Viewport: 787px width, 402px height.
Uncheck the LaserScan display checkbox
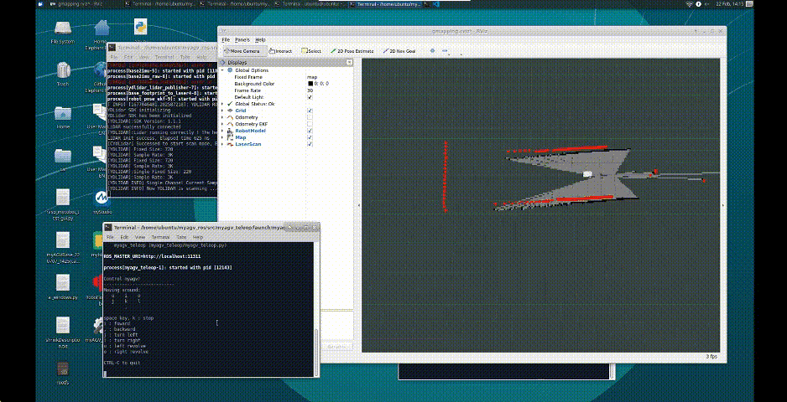click(x=310, y=144)
